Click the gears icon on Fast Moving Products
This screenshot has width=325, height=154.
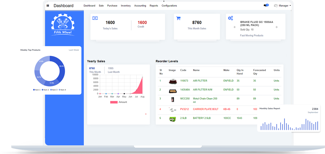(x=230, y=18)
